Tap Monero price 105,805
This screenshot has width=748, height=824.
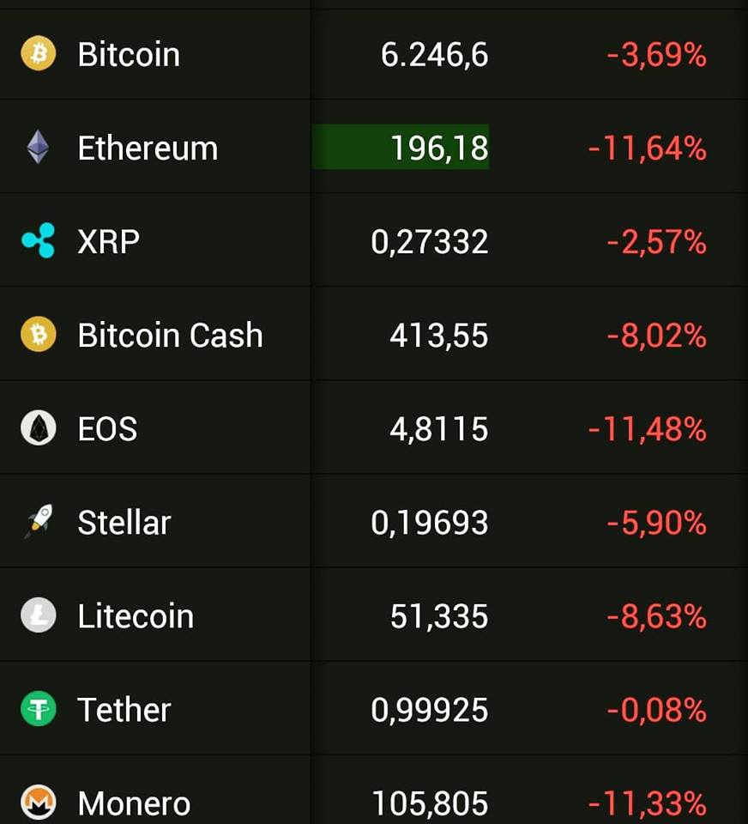pyautogui.click(x=430, y=803)
